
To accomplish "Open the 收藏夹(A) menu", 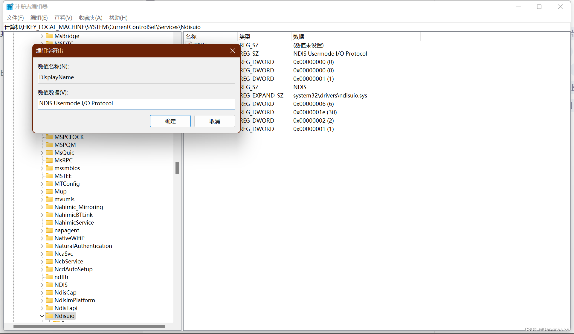I will click(x=91, y=18).
